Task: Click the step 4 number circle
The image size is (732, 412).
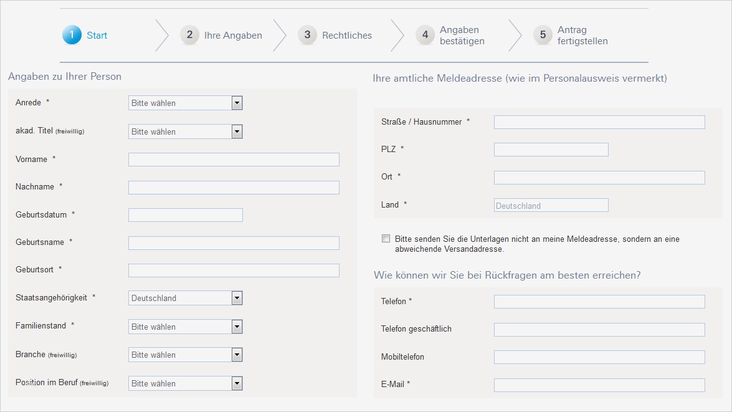Action: pyautogui.click(x=425, y=35)
